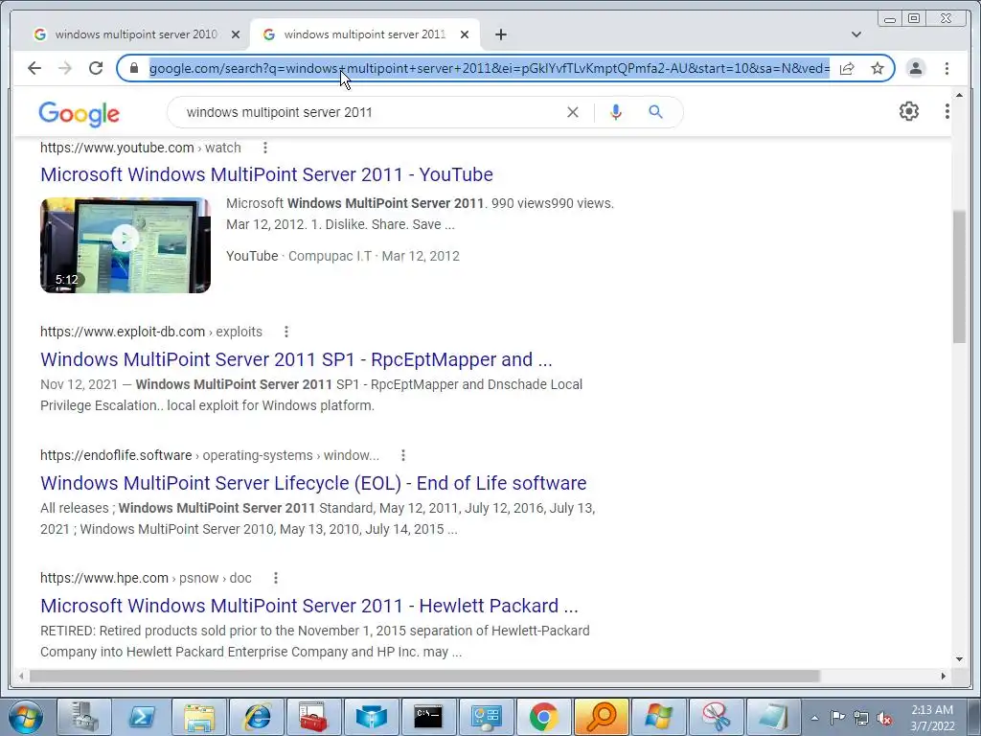Open a new tab

click(x=500, y=34)
